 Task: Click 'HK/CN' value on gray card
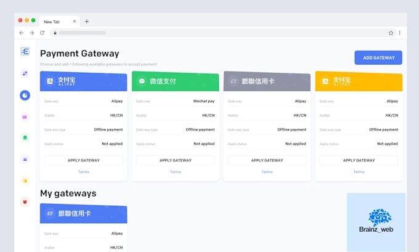[300, 115]
